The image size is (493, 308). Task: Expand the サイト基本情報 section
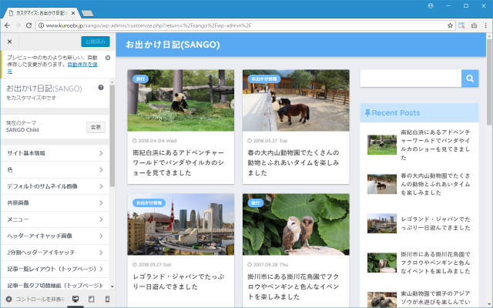(x=55, y=153)
